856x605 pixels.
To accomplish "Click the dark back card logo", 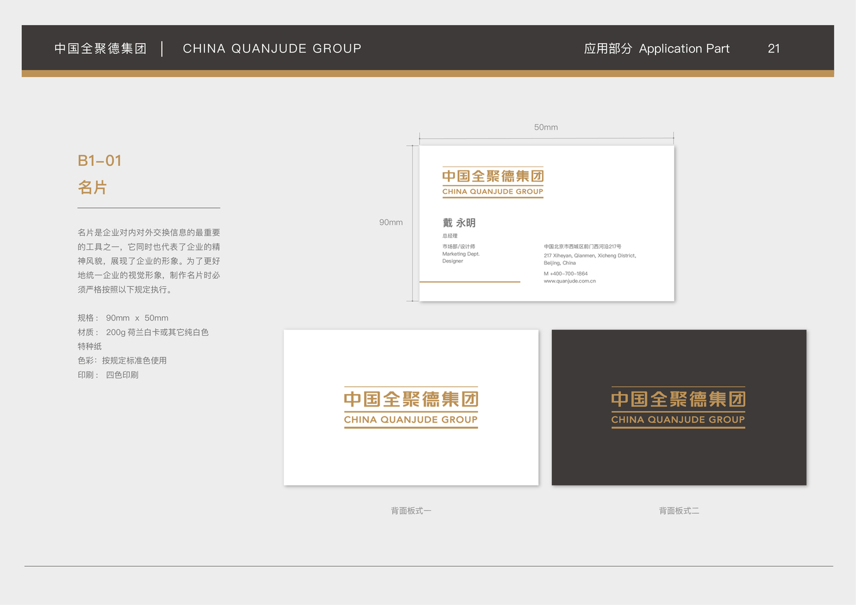I will pos(679,408).
